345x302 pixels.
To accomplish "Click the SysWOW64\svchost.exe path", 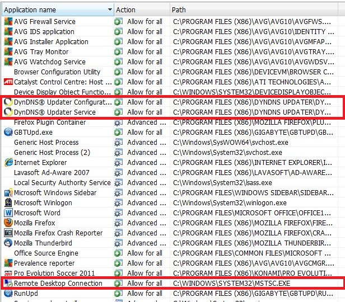I will [x=231, y=142].
